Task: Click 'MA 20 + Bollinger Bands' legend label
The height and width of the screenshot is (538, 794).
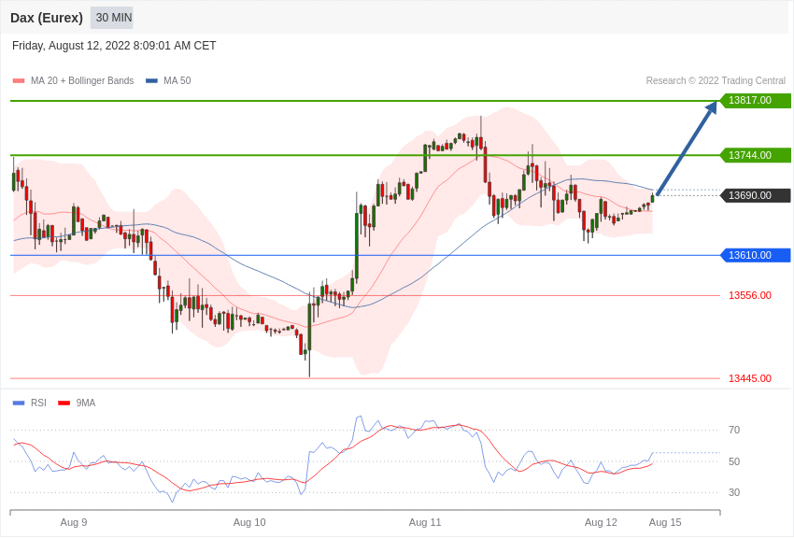Action: coord(82,80)
